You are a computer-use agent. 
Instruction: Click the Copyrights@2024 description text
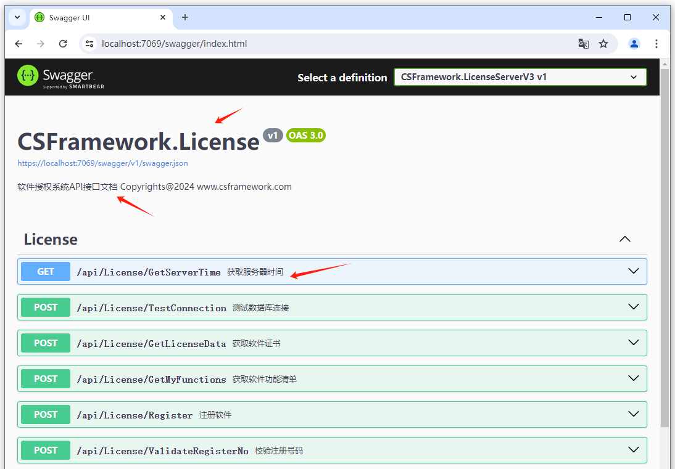coord(154,187)
